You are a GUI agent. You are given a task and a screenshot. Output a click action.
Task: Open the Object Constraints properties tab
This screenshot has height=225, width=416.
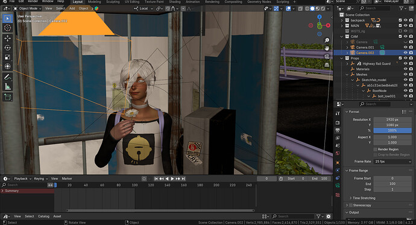click(338, 178)
